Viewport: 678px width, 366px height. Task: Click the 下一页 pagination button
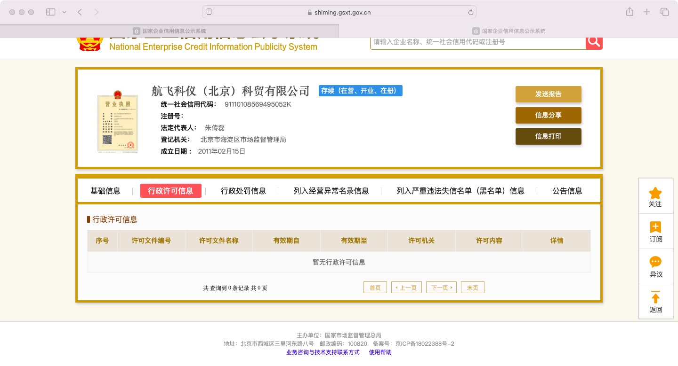click(x=441, y=288)
